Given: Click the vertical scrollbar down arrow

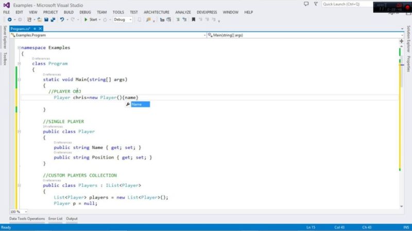Looking at the screenshot, I should tap(402, 206).
